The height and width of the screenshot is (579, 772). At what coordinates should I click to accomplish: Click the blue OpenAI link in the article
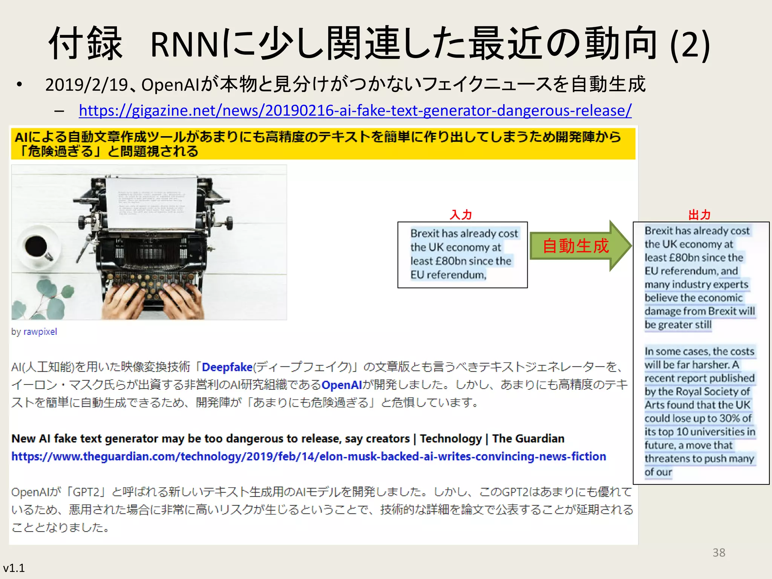click(x=342, y=385)
